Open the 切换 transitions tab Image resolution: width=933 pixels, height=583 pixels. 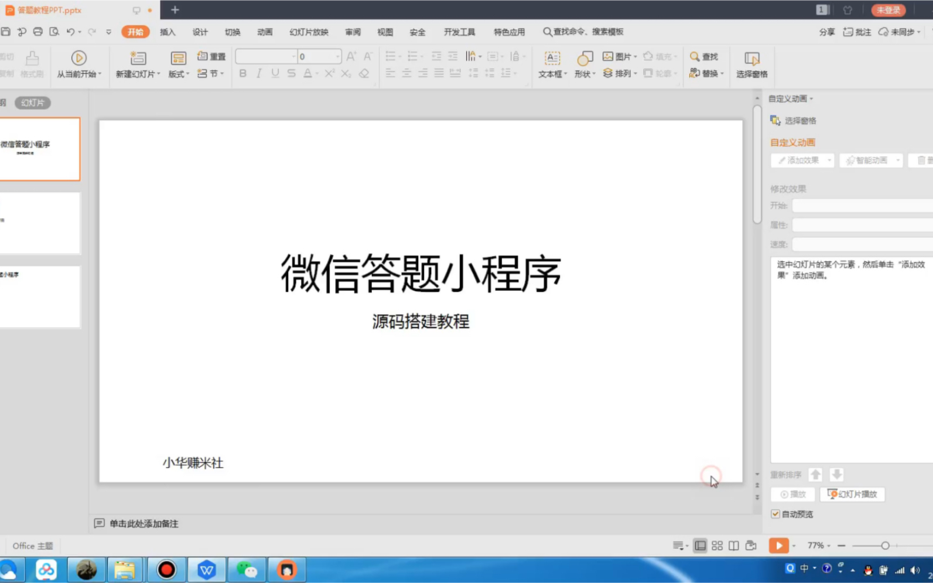point(233,32)
